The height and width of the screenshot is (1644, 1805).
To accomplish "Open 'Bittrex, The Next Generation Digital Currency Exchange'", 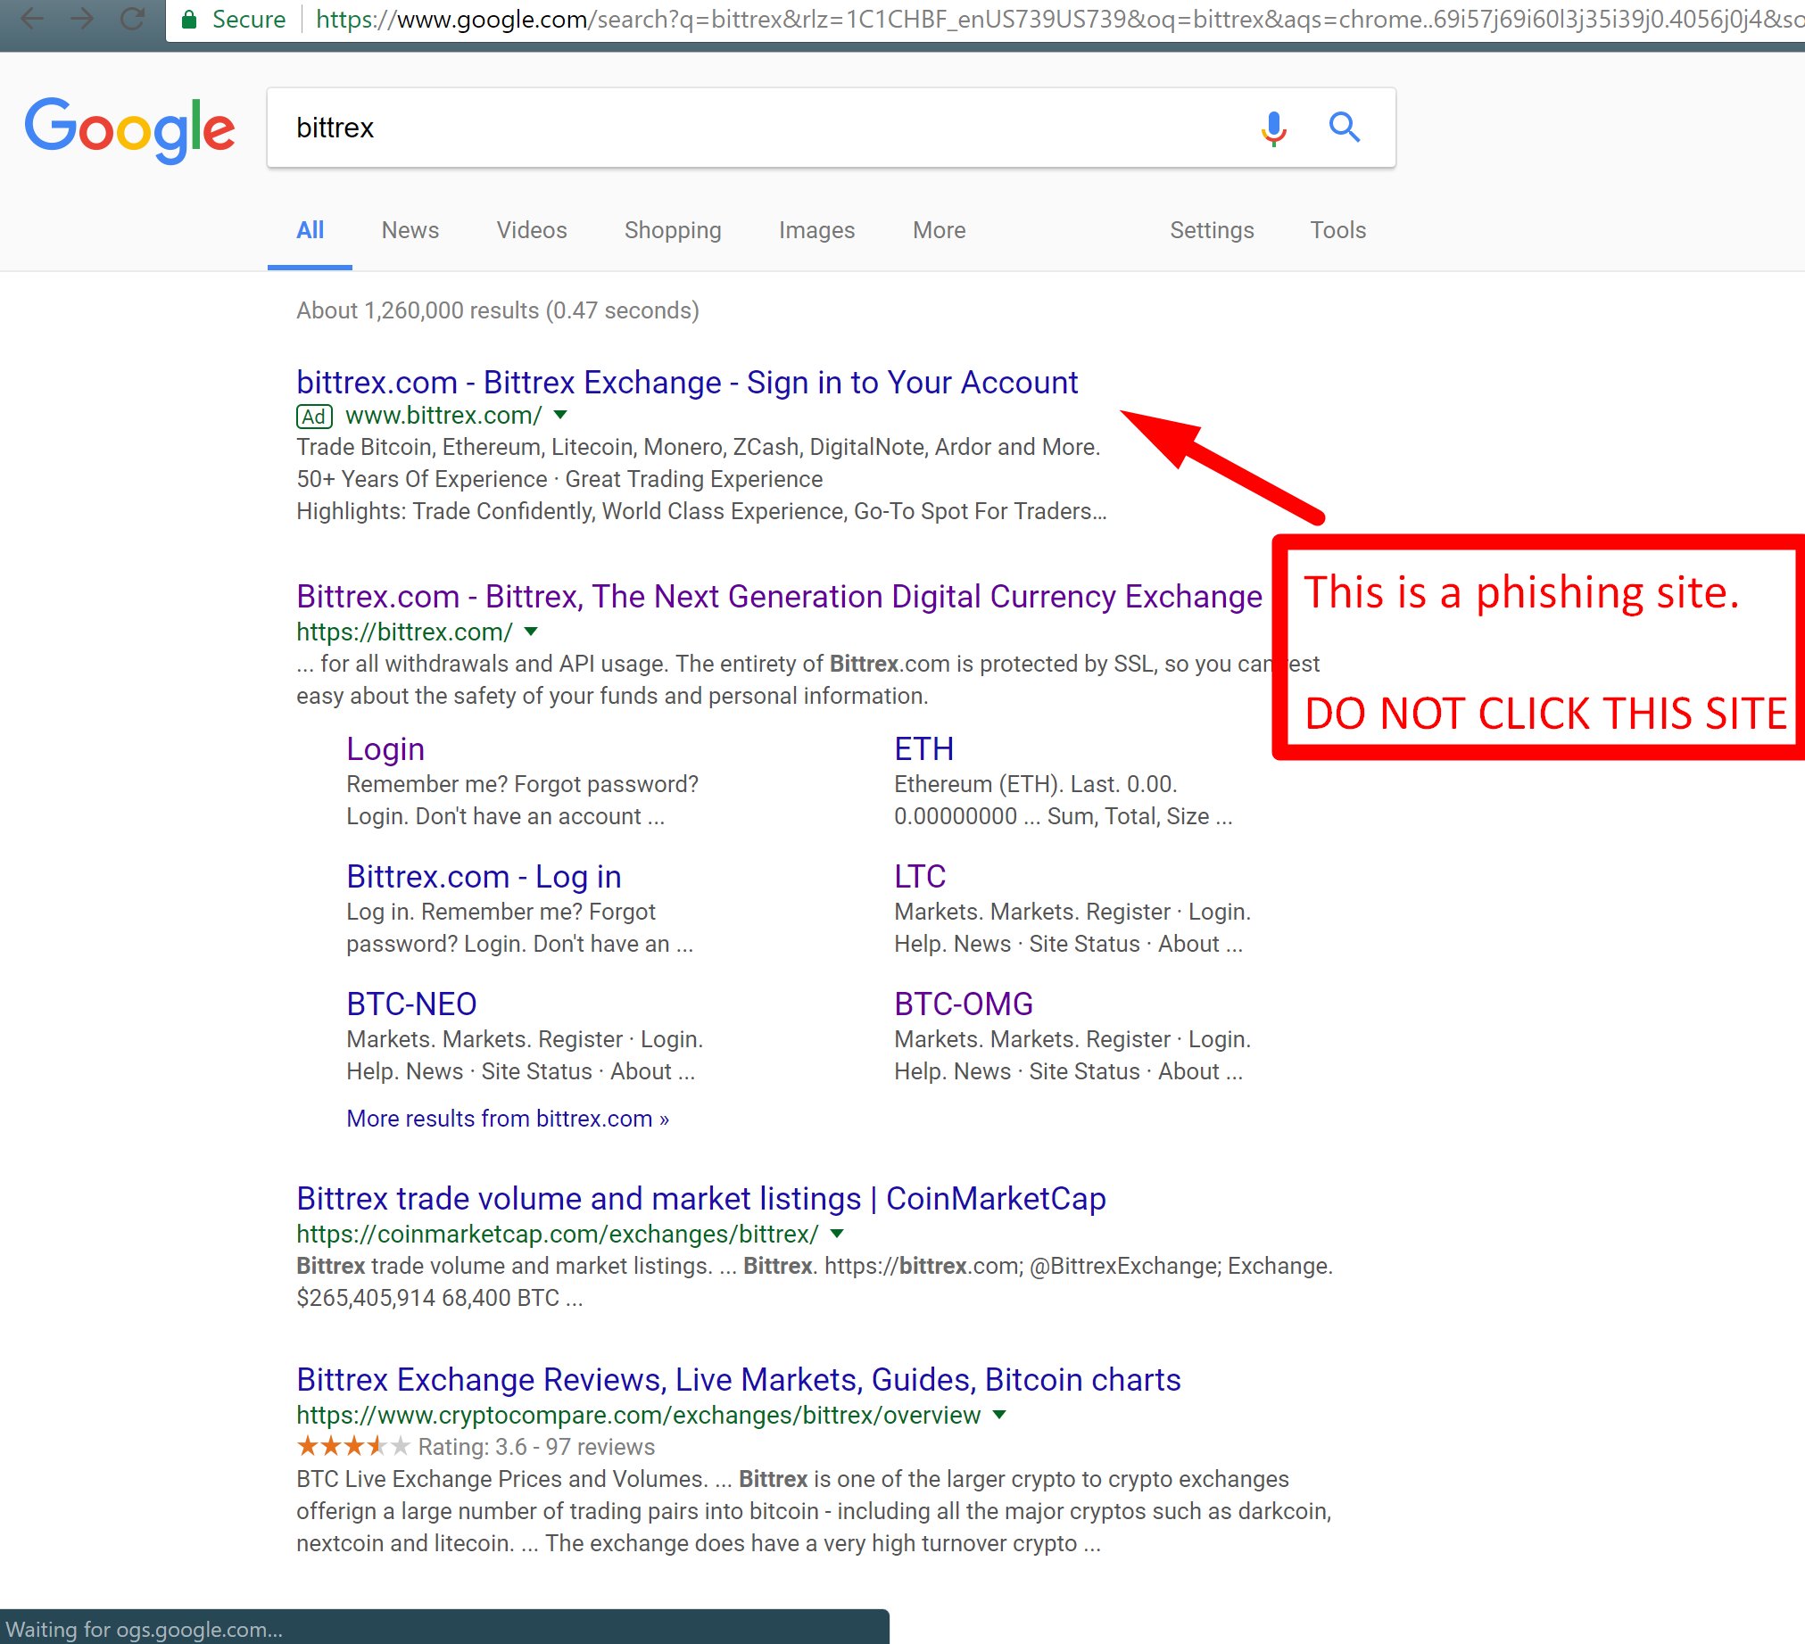I will [779, 597].
